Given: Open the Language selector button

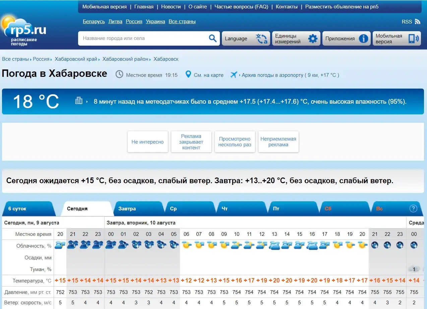Looking at the screenshot, I should pos(246,39).
